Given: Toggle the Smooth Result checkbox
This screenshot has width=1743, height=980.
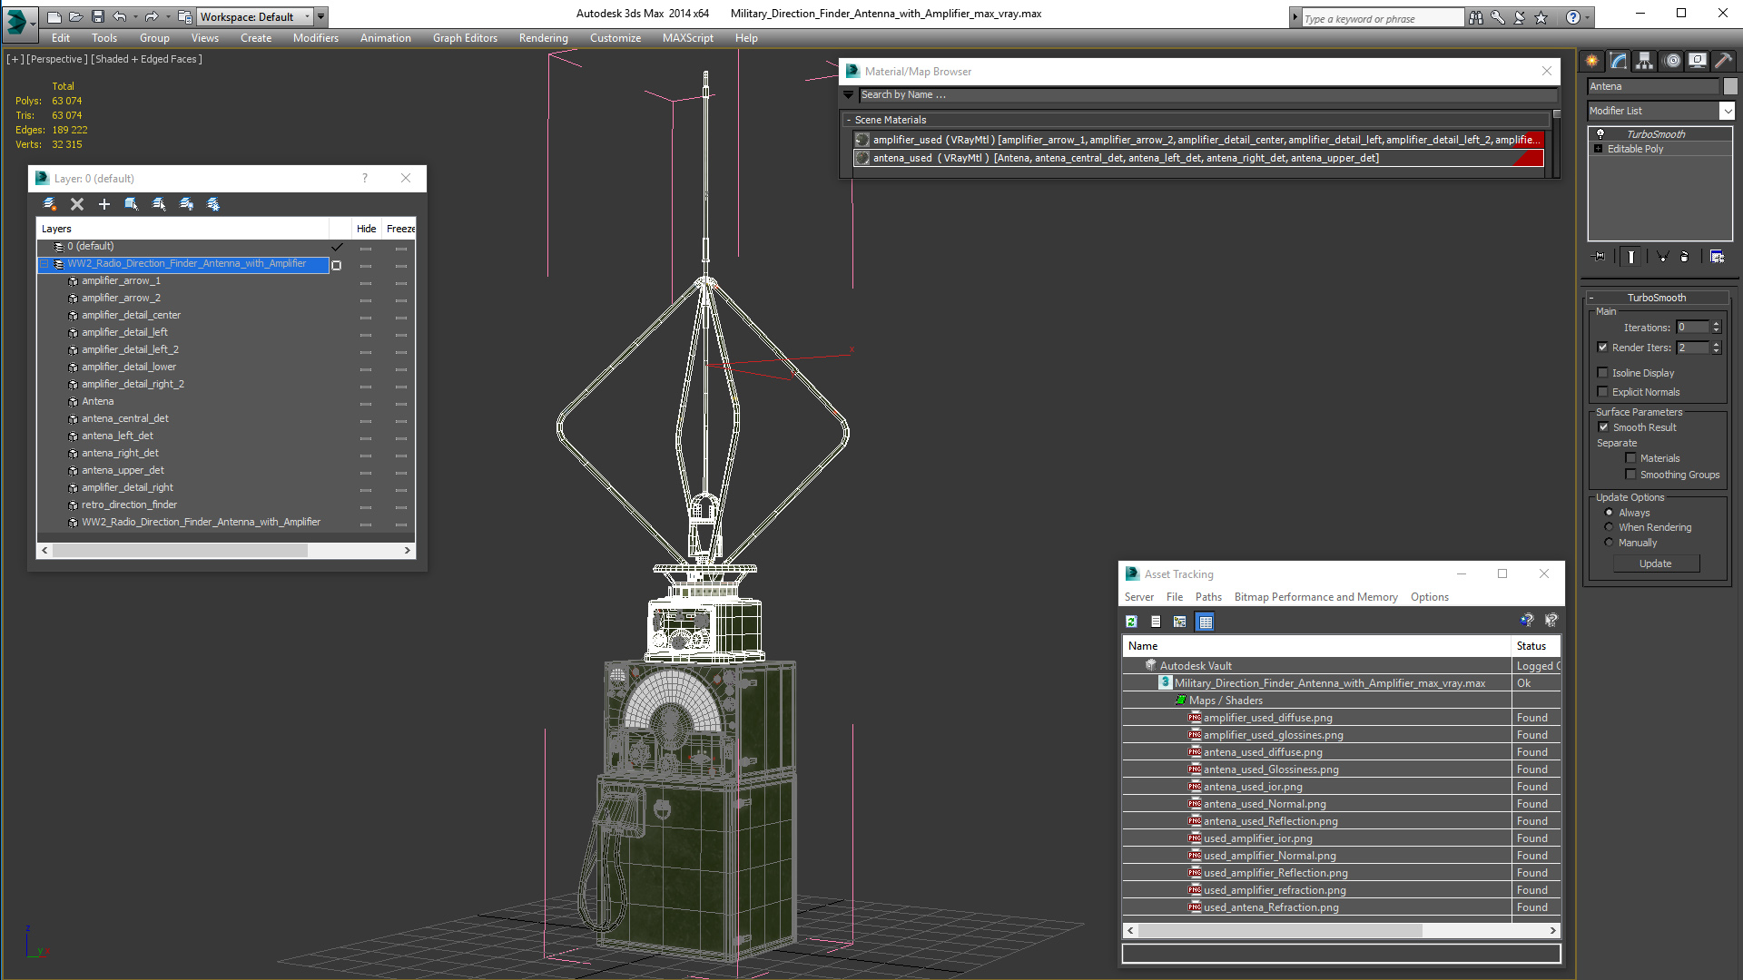Looking at the screenshot, I should point(1603,427).
